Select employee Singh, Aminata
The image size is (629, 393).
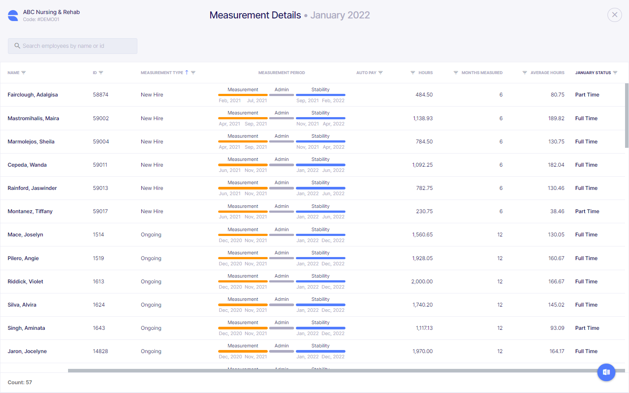pos(26,328)
